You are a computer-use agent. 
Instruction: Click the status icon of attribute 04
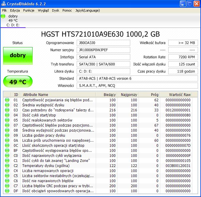pos(7,115)
